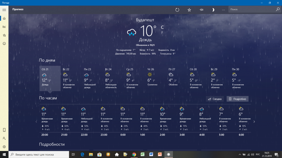Open Microsoft Store from taskbar
282x158 pixels.
coord(100,154)
